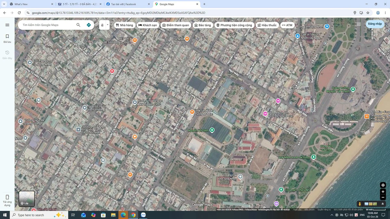This screenshot has height=219, width=390.
Task: Filter map by Nhà hàng
Action: (124, 25)
